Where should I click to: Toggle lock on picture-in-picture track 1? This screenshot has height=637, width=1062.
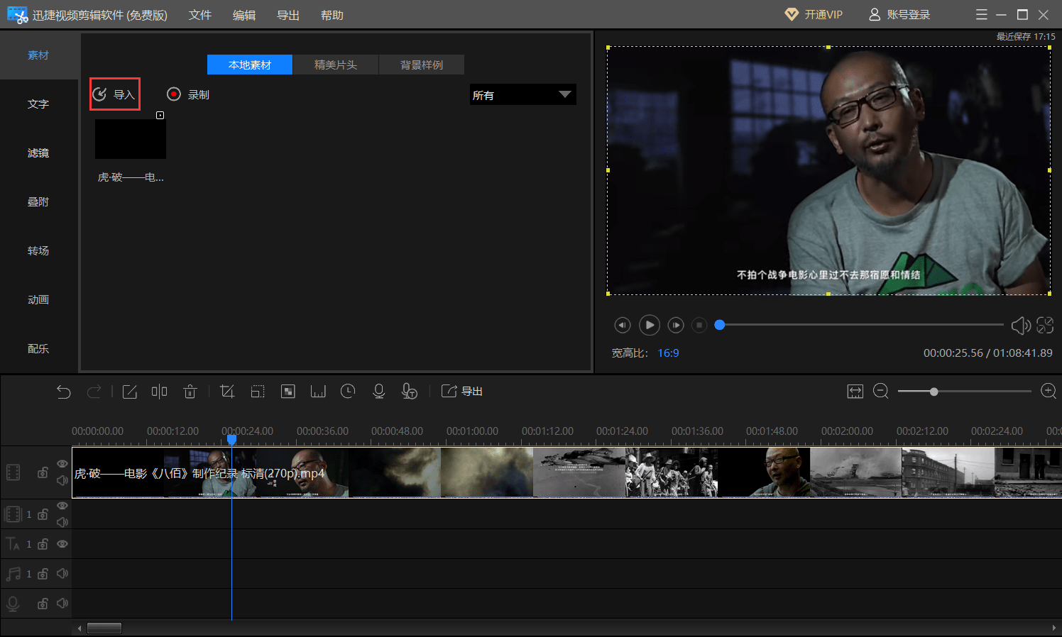(43, 514)
